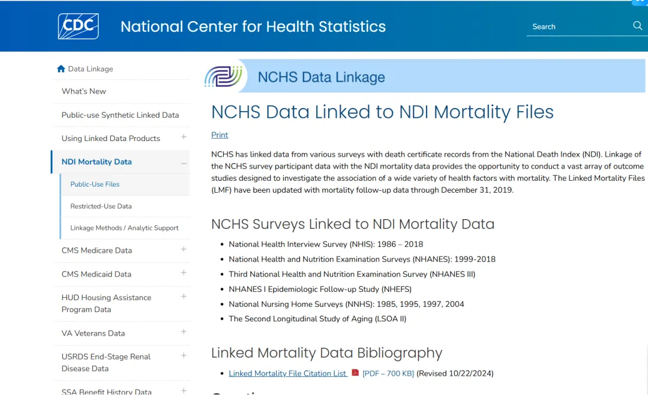Expand the VA Veterans Data section
The height and width of the screenshot is (395, 648).
(x=184, y=332)
